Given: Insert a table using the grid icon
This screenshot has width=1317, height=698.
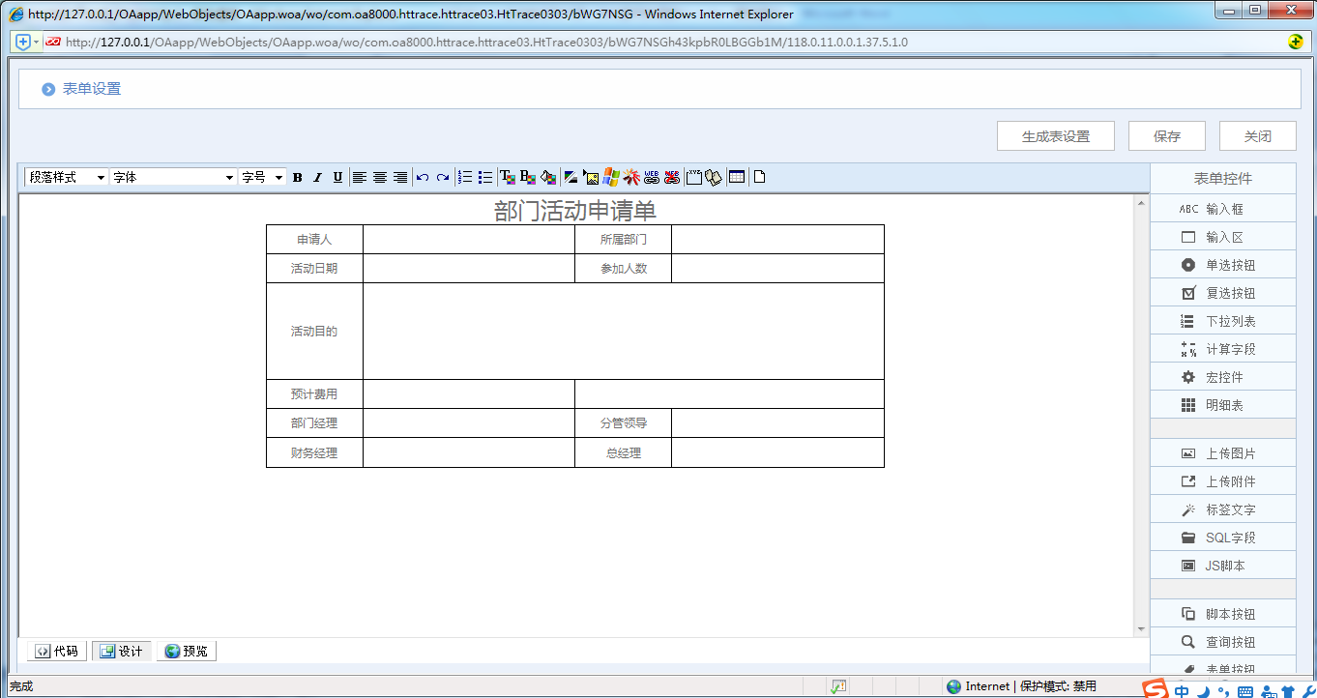Looking at the screenshot, I should [737, 177].
